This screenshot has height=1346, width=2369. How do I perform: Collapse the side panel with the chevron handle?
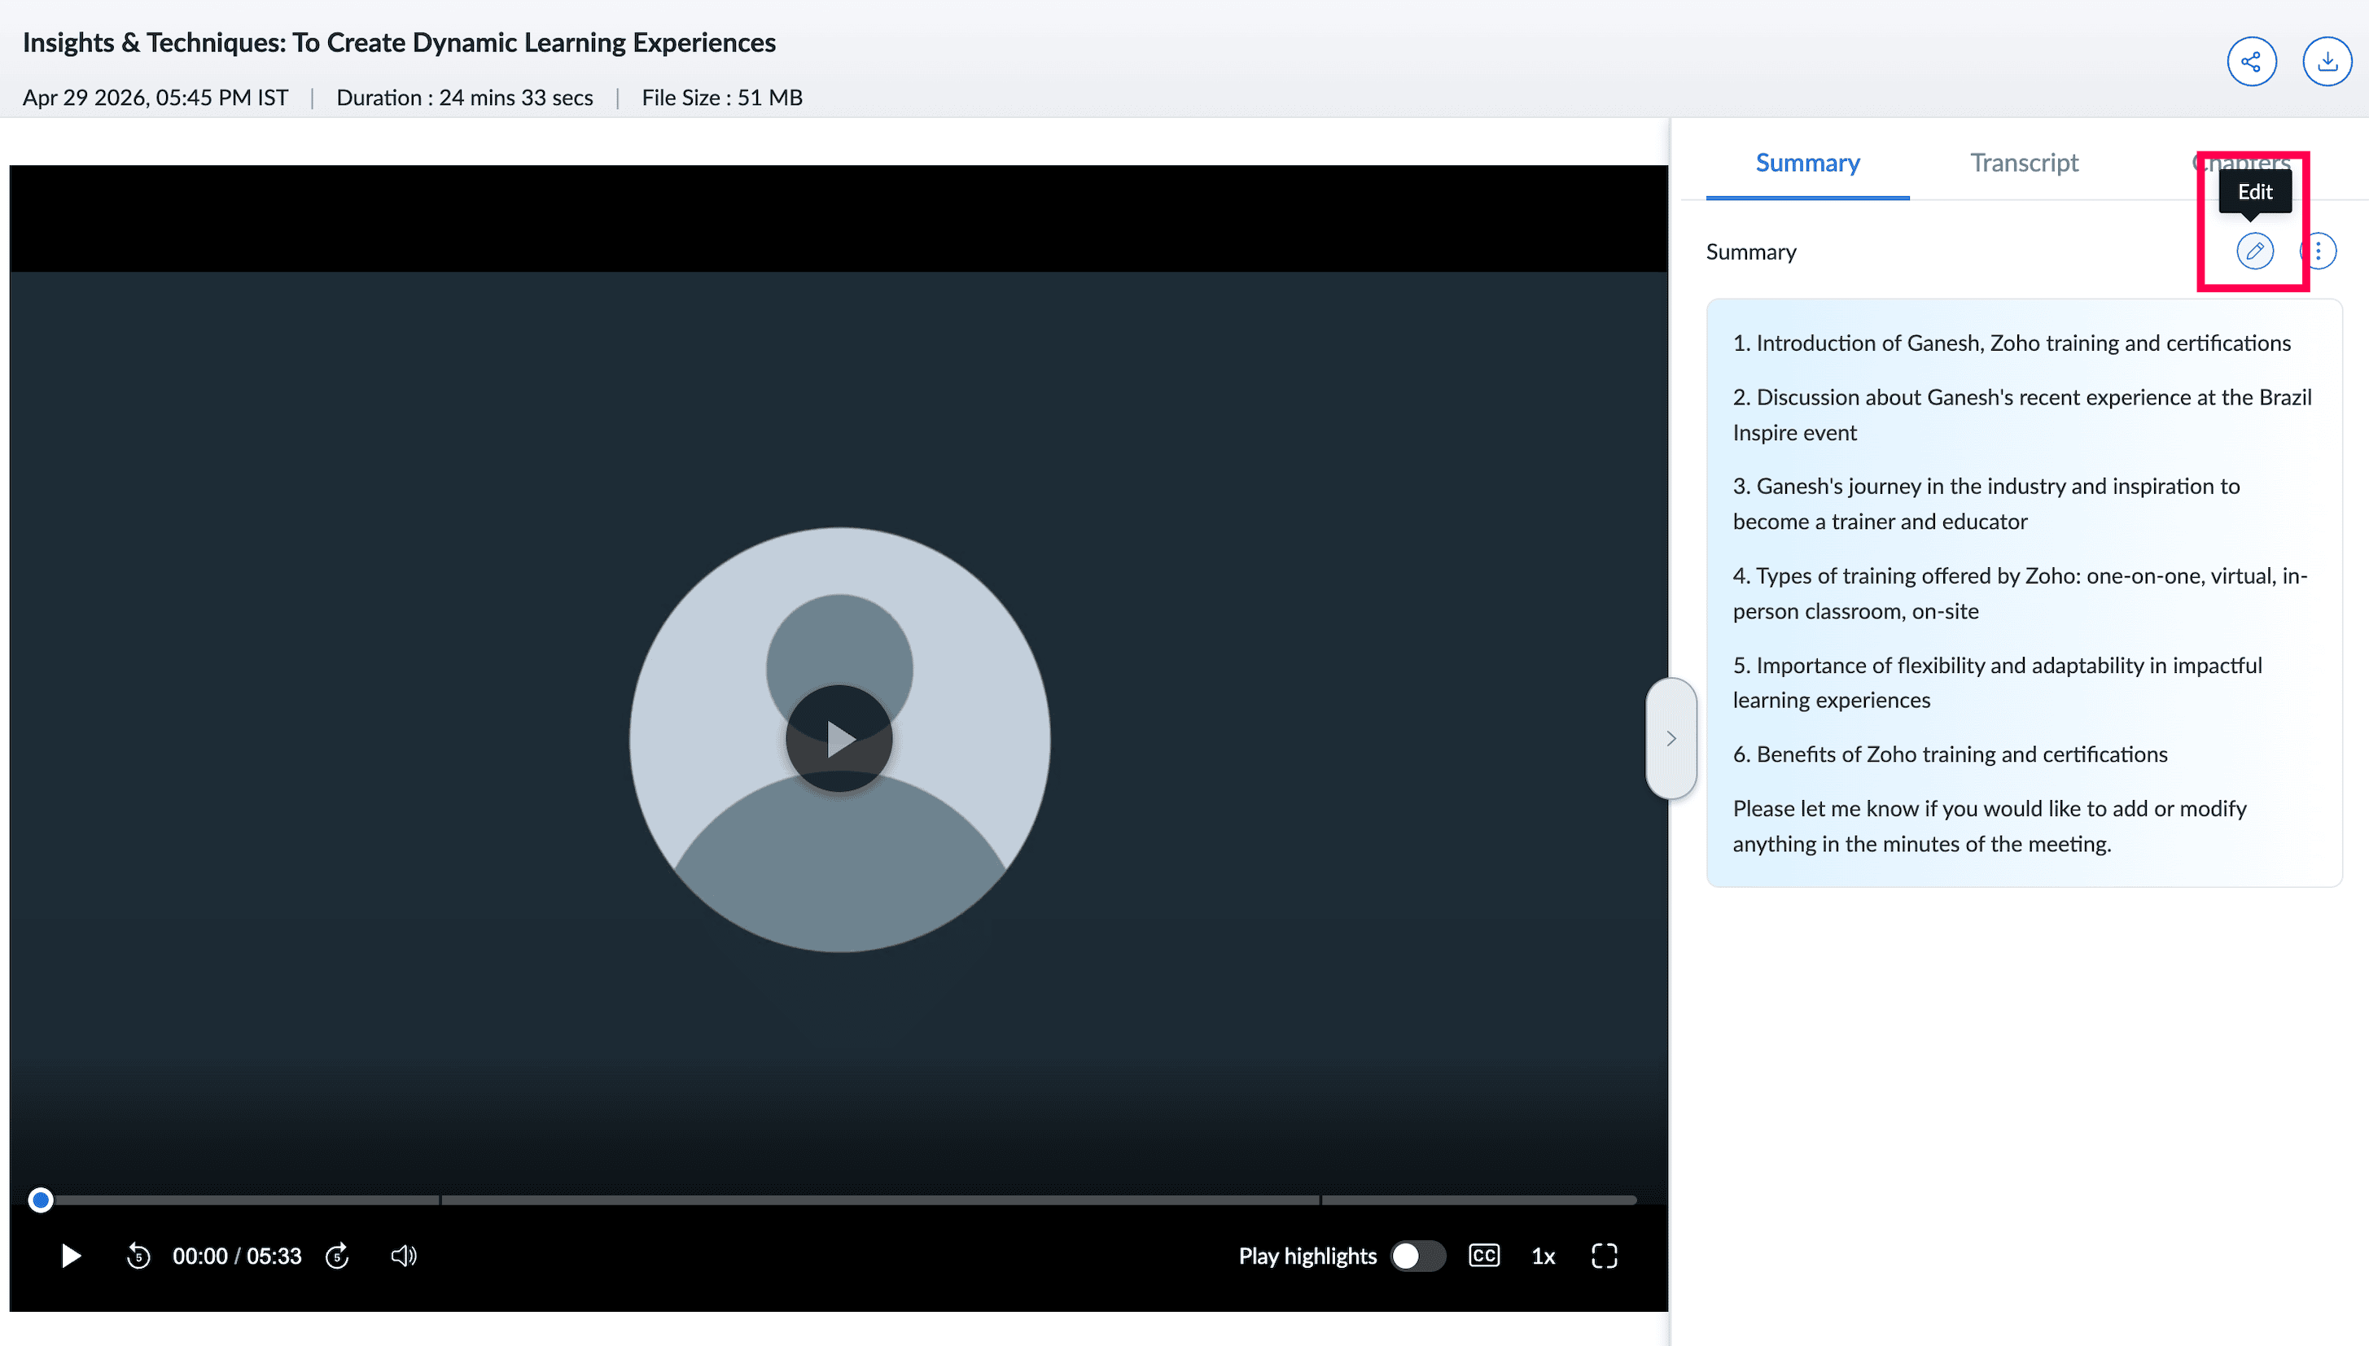pyautogui.click(x=1671, y=738)
